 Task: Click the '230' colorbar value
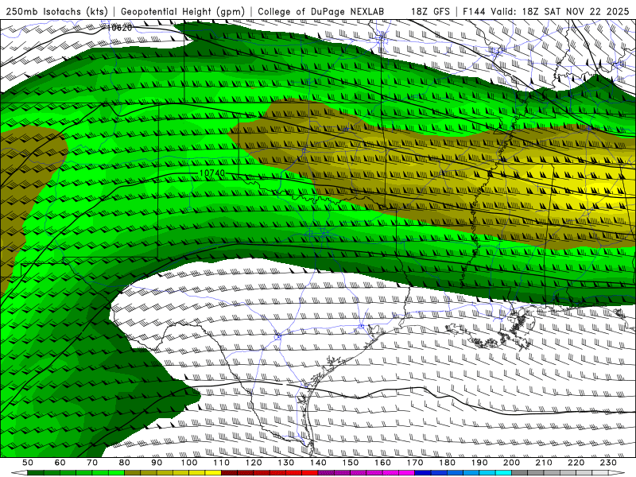608,463
